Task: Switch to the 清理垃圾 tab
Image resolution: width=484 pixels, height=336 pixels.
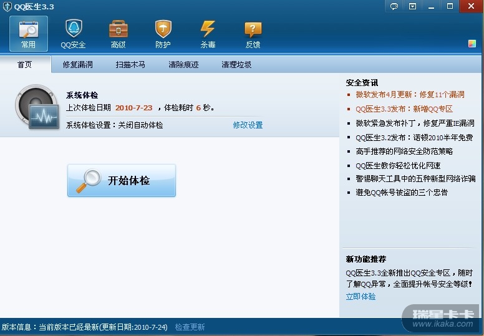Action: (236, 64)
